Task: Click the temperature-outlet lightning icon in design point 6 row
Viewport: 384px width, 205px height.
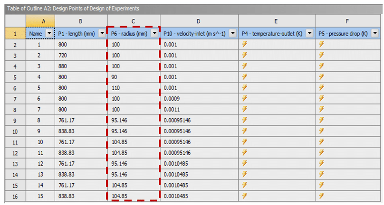Action: (x=244, y=98)
